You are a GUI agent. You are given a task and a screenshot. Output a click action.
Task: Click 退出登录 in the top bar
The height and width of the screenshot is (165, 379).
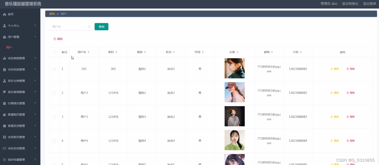tap(370, 4)
